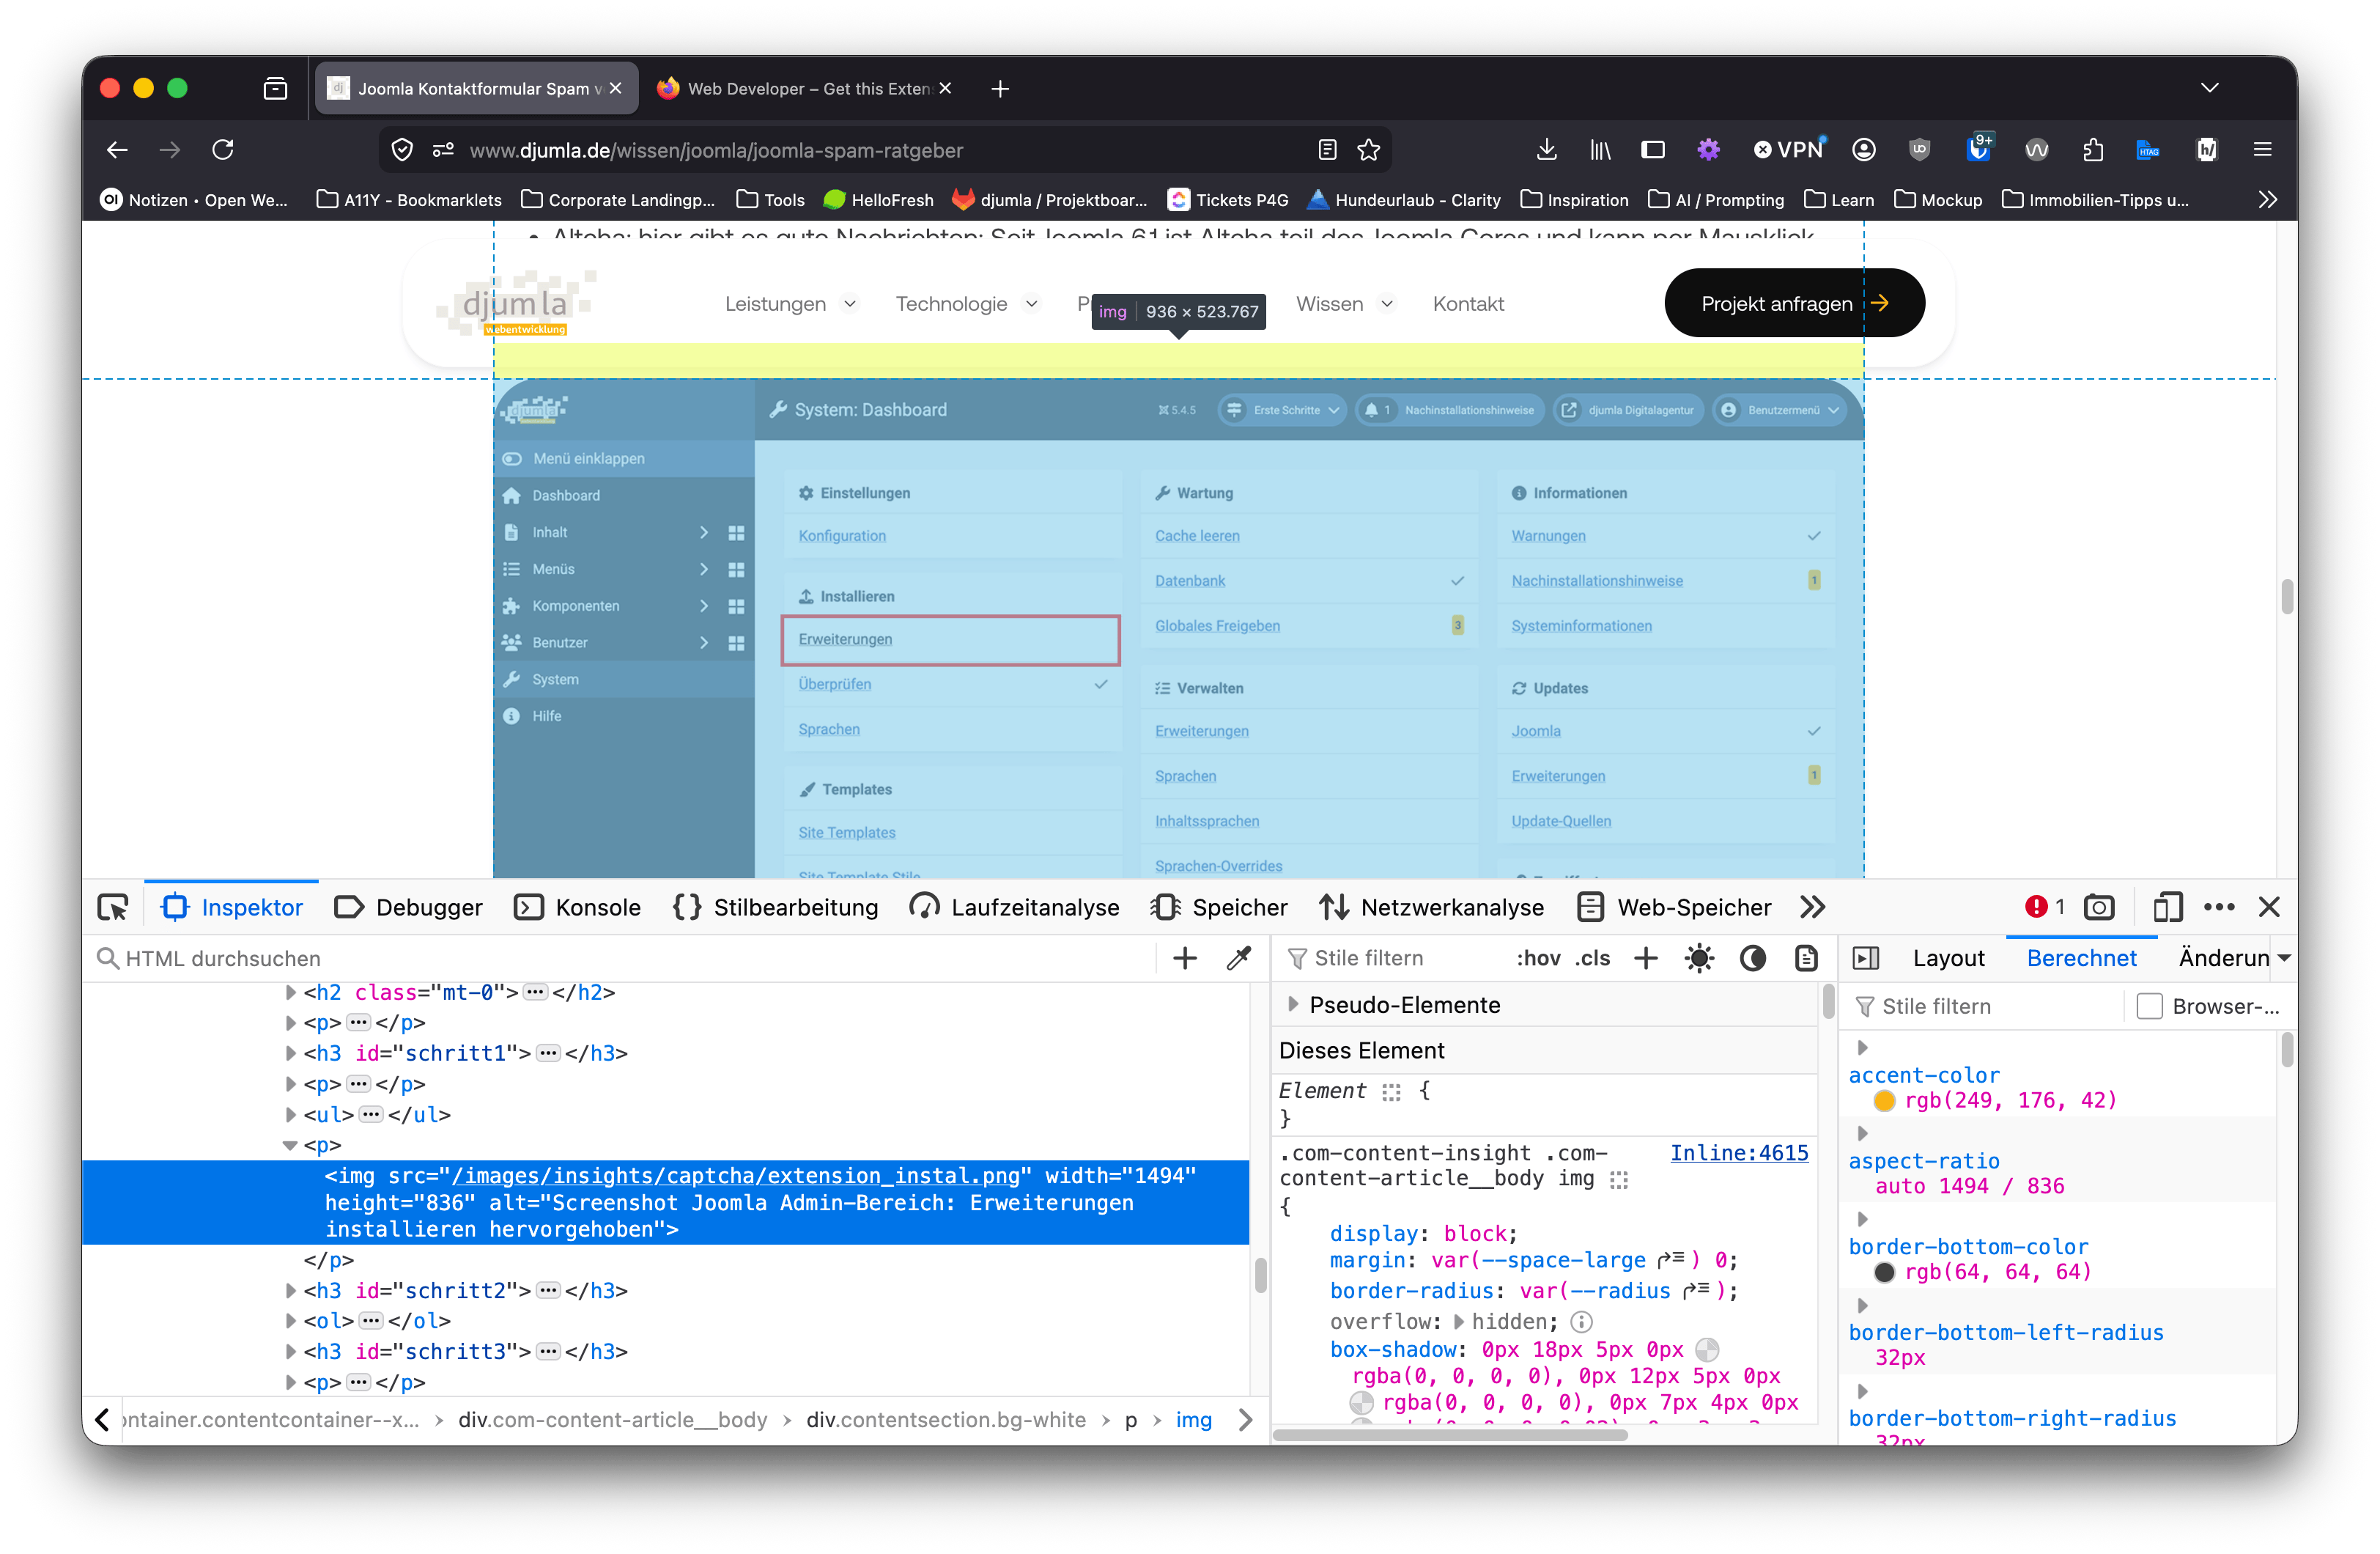Toggle :hov pseudo-class panel
This screenshot has width=2380, height=1554.
[x=1538, y=957]
